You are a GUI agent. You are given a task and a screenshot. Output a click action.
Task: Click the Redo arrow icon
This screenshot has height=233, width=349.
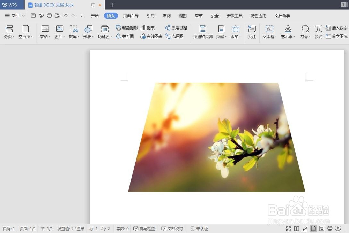coord(73,16)
